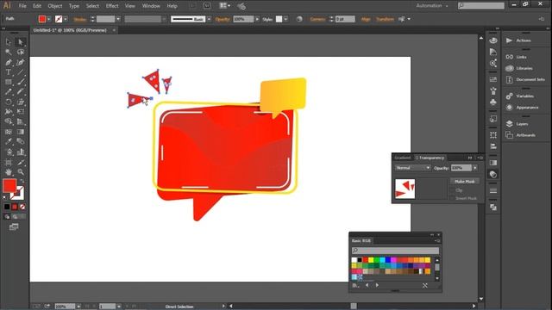Switch to the Gradient tab
The height and width of the screenshot is (310, 552).
(403, 158)
